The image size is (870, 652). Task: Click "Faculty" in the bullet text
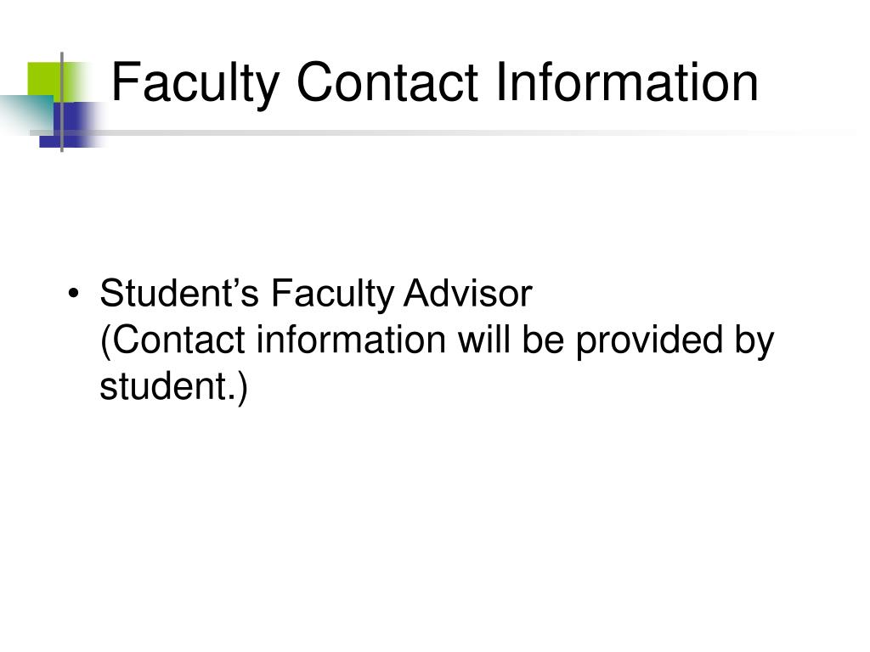[331, 295]
